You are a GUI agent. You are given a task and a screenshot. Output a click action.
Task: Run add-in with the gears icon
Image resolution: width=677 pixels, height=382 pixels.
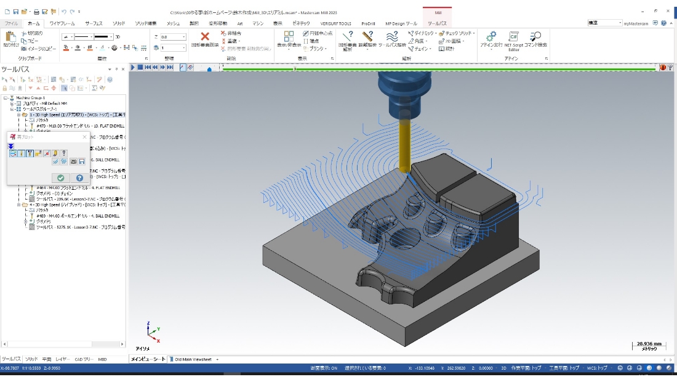point(491,40)
